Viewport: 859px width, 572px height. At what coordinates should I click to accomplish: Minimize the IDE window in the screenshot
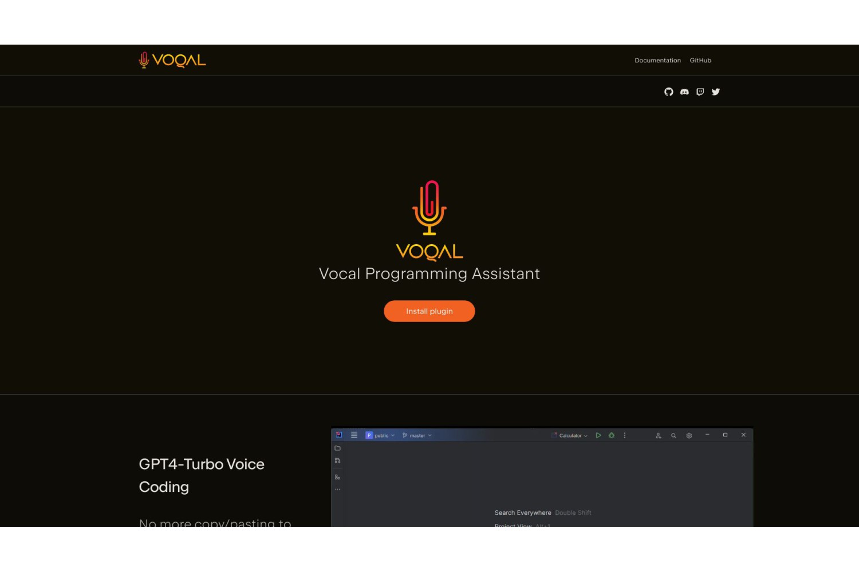click(x=707, y=435)
